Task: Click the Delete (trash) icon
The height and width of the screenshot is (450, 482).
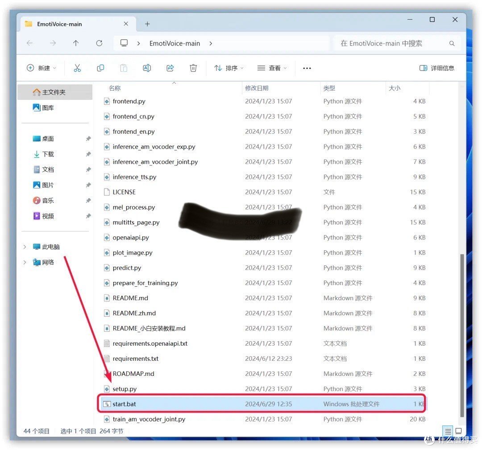Action: [x=193, y=68]
